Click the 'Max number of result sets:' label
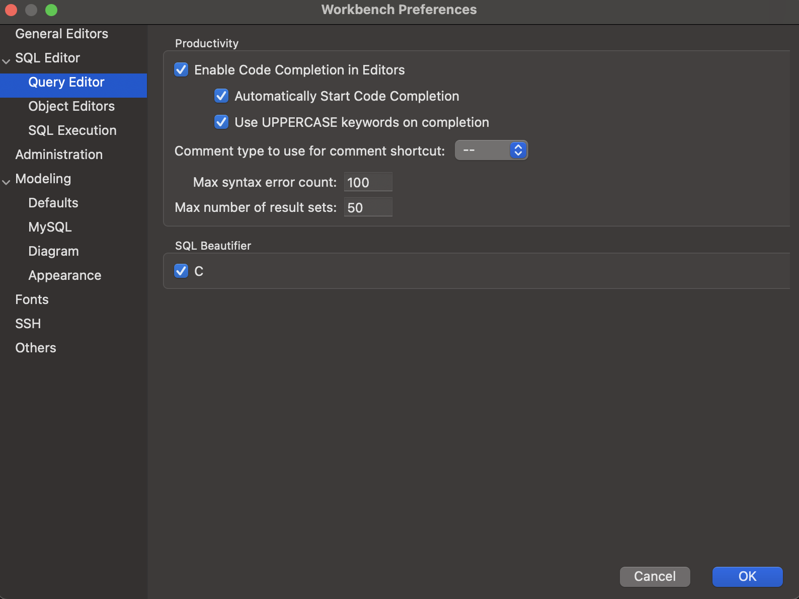The height and width of the screenshot is (599, 799). 256,207
